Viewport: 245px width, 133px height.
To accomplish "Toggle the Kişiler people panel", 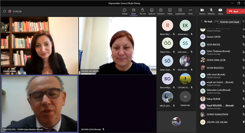I will click(134, 12).
